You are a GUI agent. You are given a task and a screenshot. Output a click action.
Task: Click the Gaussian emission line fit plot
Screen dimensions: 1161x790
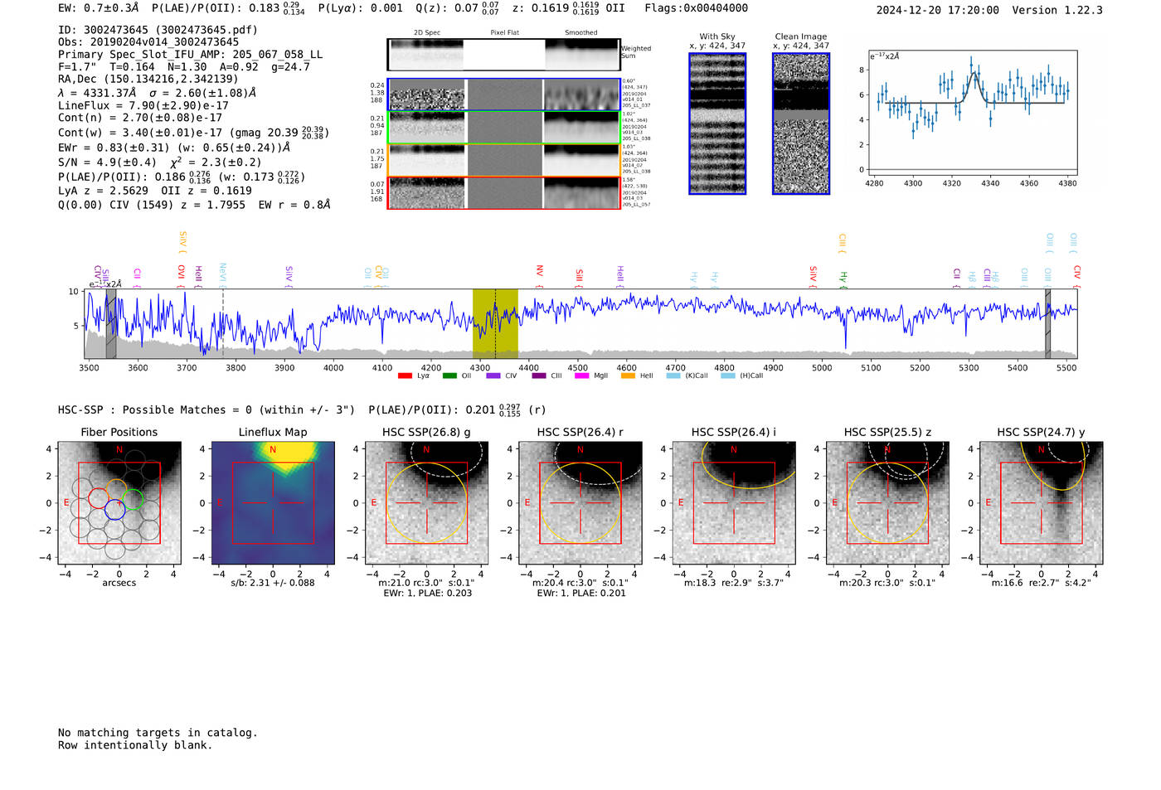click(972, 113)
